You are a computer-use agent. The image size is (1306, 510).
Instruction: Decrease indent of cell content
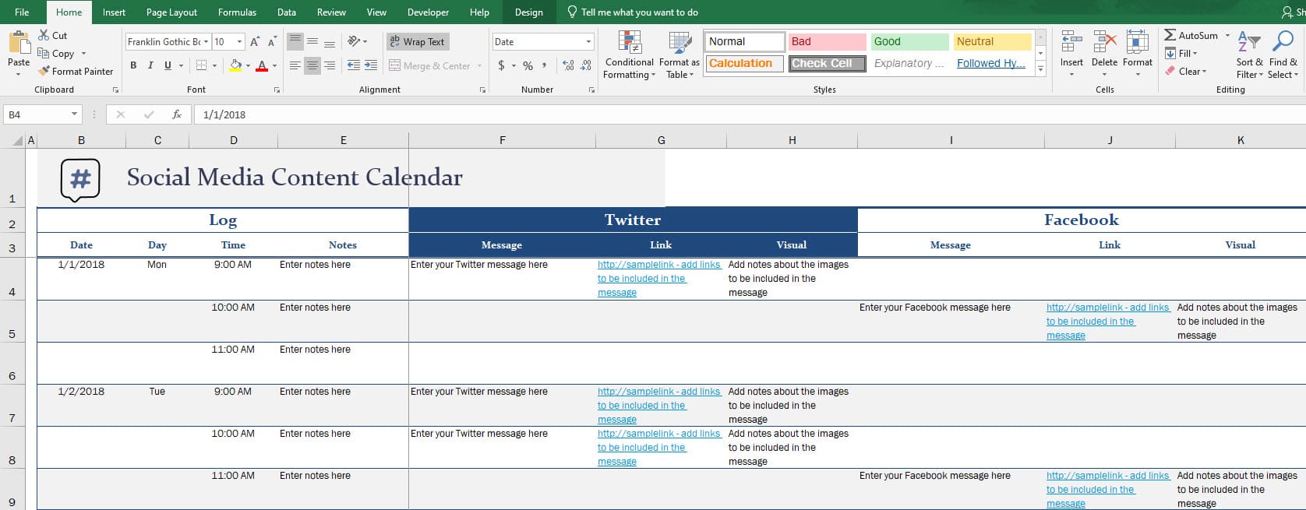tap(353, 65)
